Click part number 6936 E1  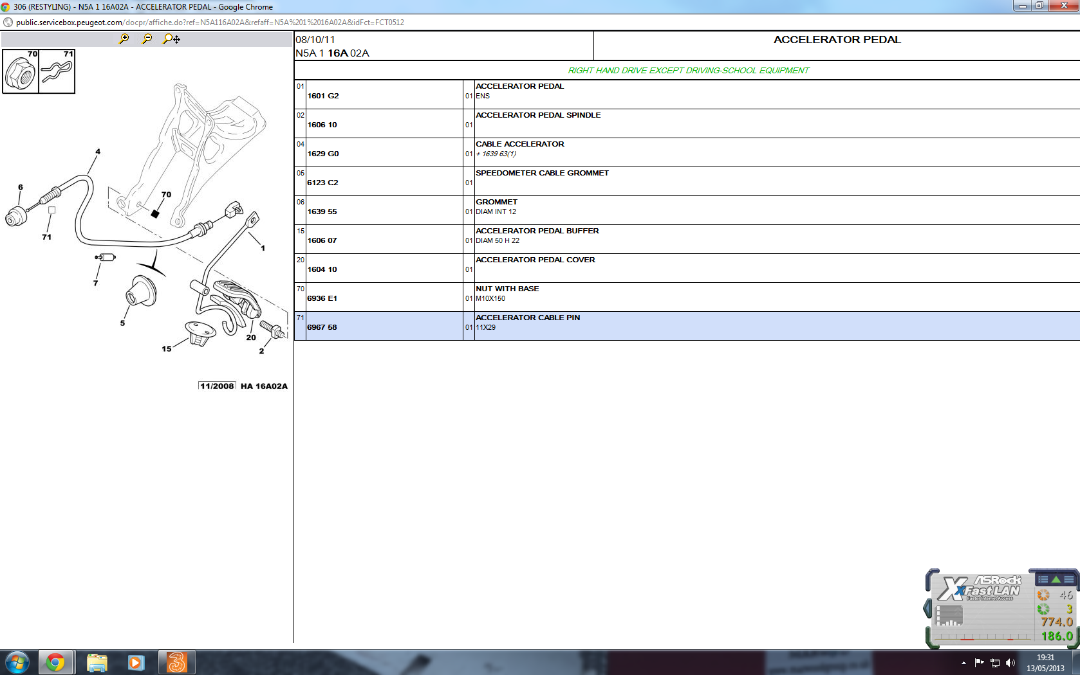point(322,298)
